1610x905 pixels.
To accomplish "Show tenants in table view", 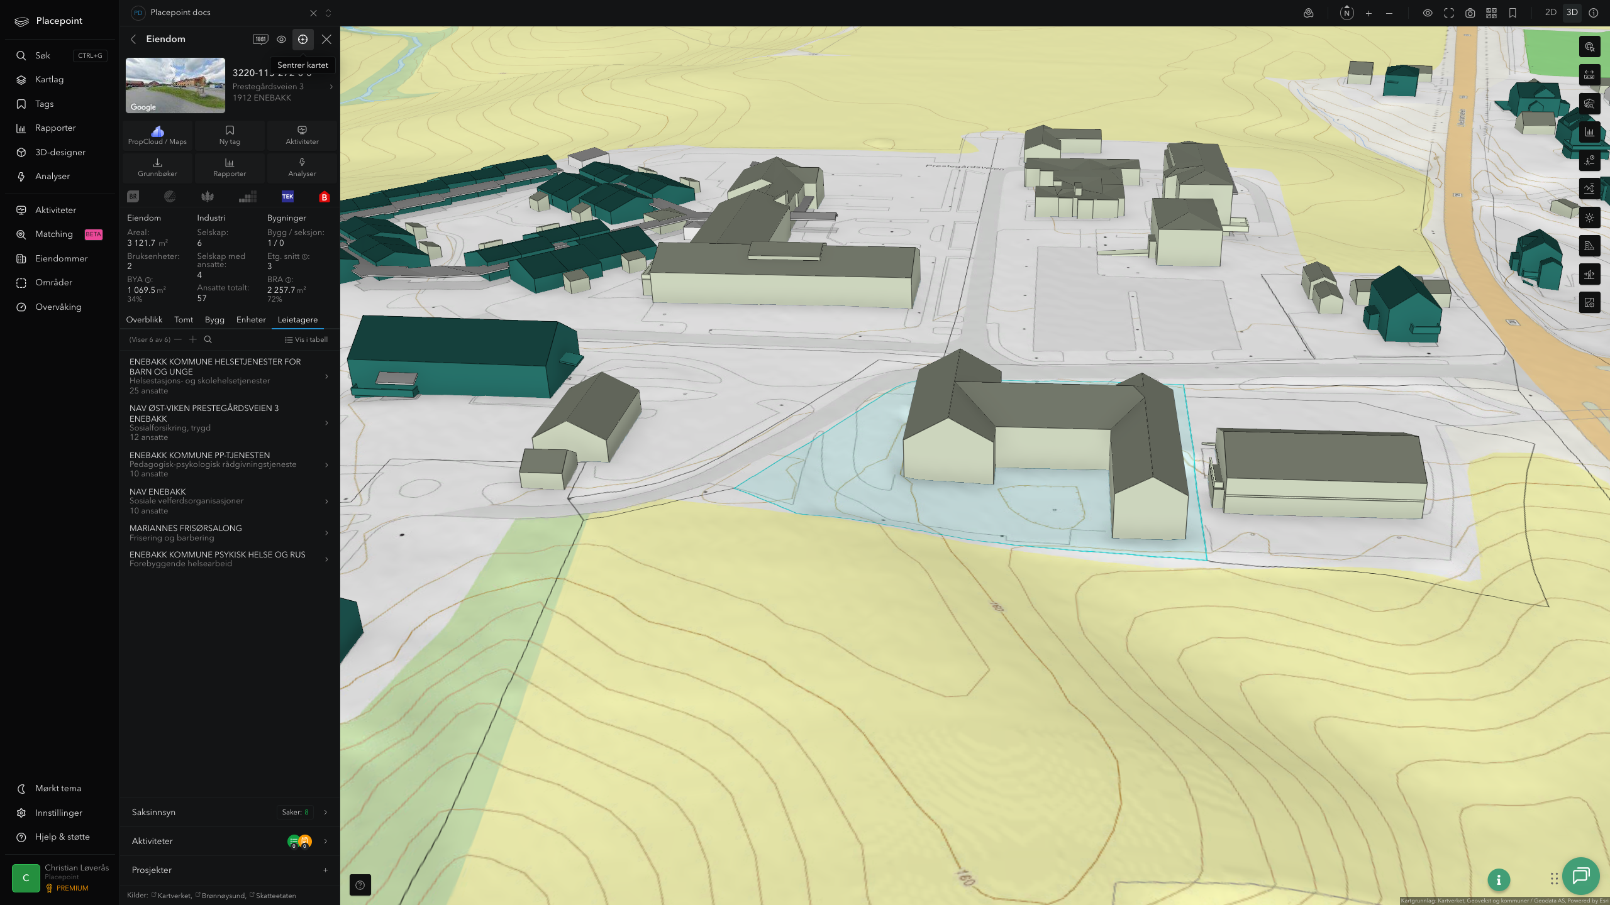I will click(x=306, y=339).
